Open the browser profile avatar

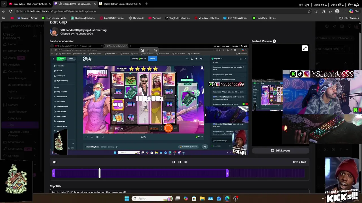tap(337, 11)
